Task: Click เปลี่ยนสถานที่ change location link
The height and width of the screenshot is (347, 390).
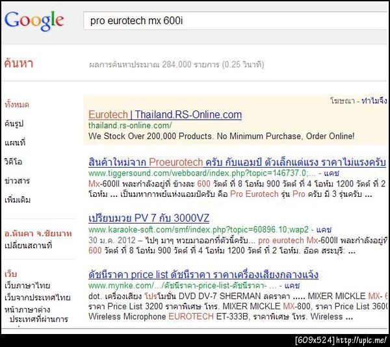Action: tap(29, 246)
